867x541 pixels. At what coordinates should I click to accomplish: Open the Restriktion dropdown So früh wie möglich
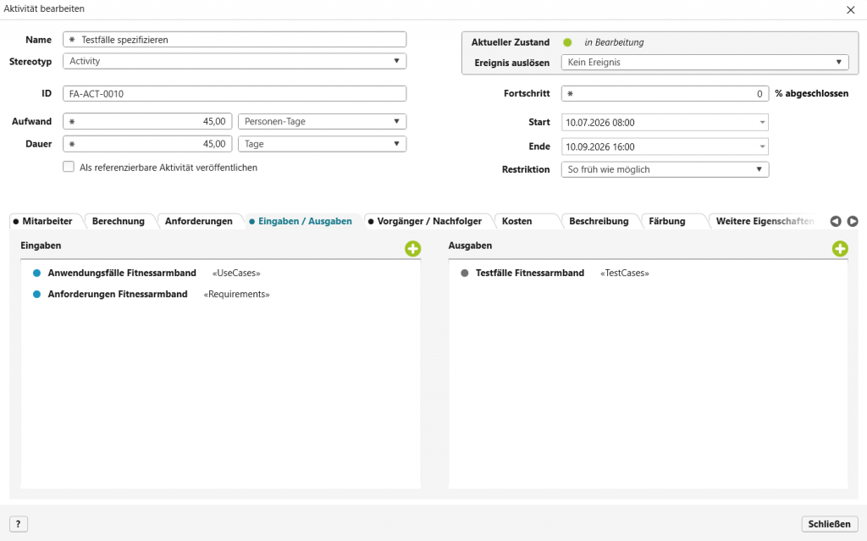click(665, 169)
